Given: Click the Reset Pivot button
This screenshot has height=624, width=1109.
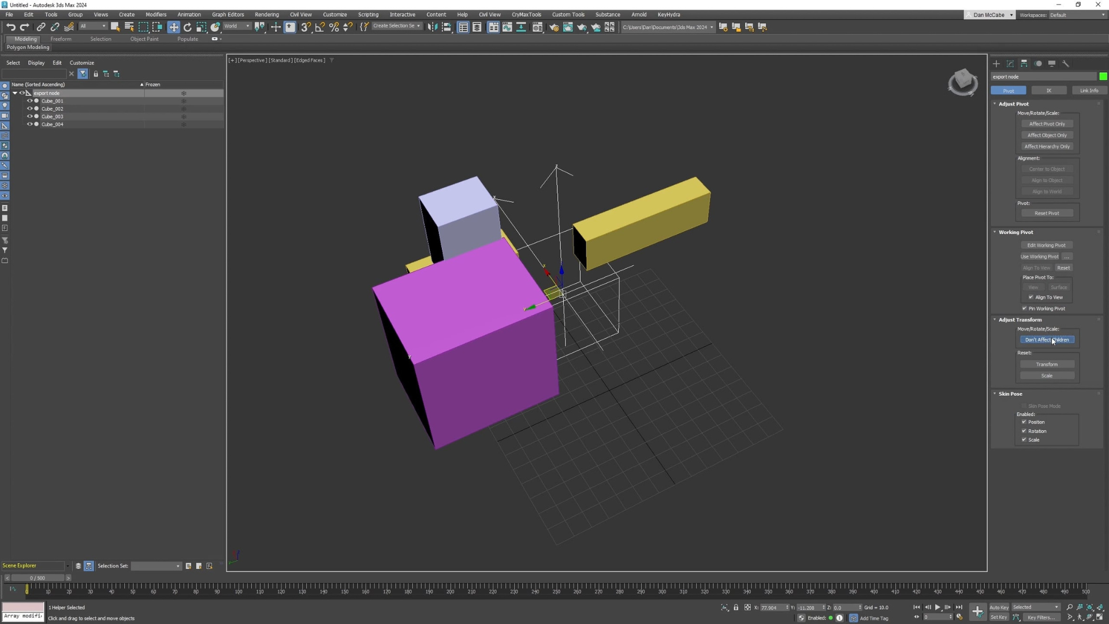Looking at the screenshot, I should click(1047, 213).
